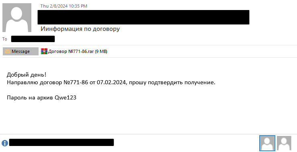
Task: Click the timestamp Thu 2/8/2024 10:35 PM
Action: click(x=64, y=6)
